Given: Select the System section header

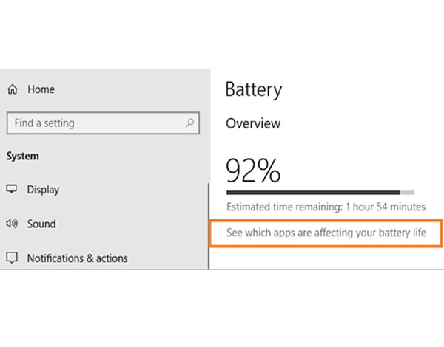Looking at the screenshot, I should click(x=23, y=157).
